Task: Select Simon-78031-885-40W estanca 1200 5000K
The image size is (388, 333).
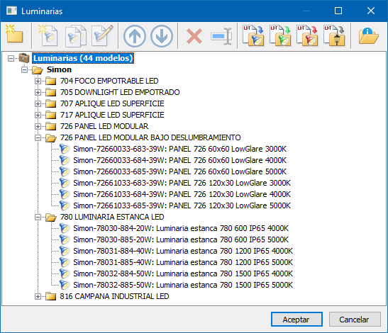Action: pyautogui.click(x=183, y=263)
